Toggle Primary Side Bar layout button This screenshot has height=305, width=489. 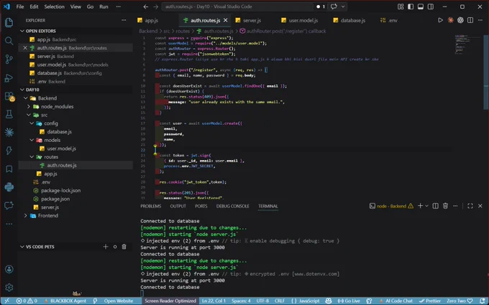click(411, 6)
